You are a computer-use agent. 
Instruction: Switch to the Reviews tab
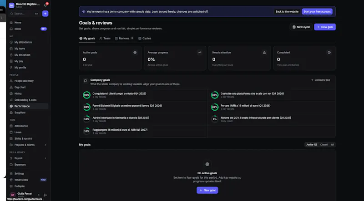pyautogui.click(x=124, y=39)
